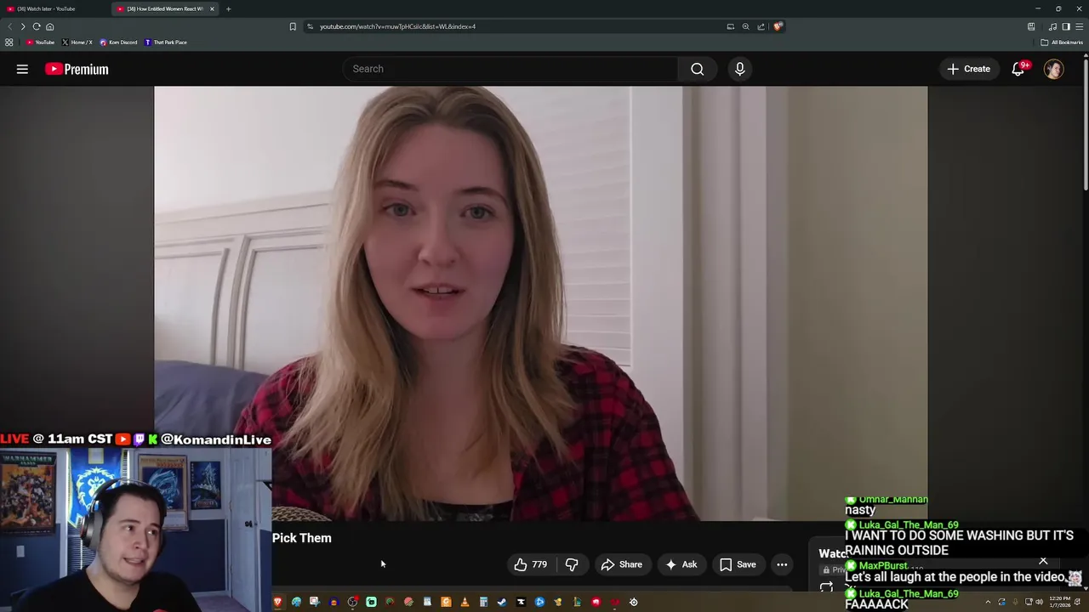Open Brave Shields lion icon
Viewport: 1089px width, 612px height.
click(x=778, y=26)
